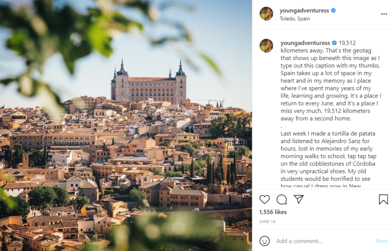Click the caption text about 19,512 kilometers
Viewport: 392px width, 251px height.
330,80
